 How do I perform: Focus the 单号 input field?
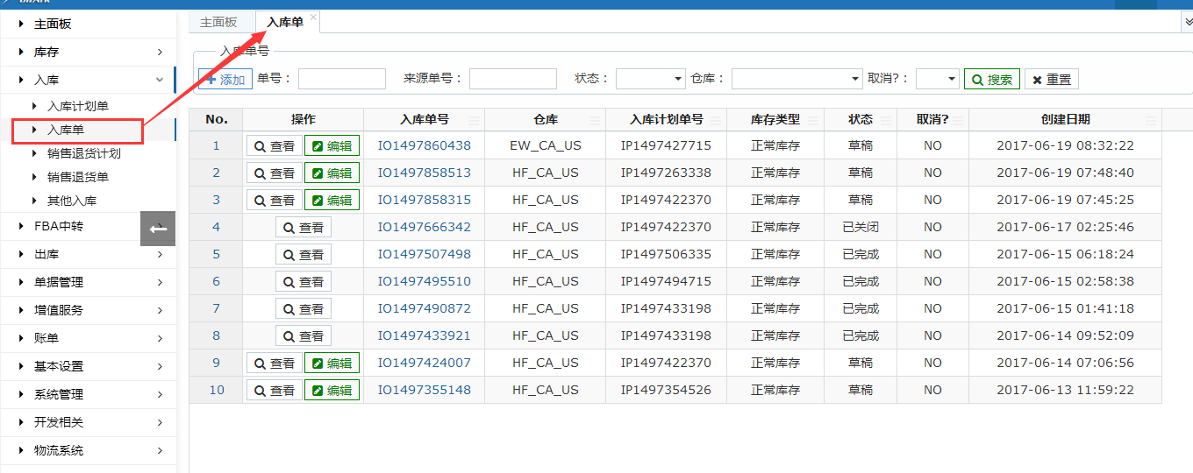pyautogui.click(x=342, y=79)
